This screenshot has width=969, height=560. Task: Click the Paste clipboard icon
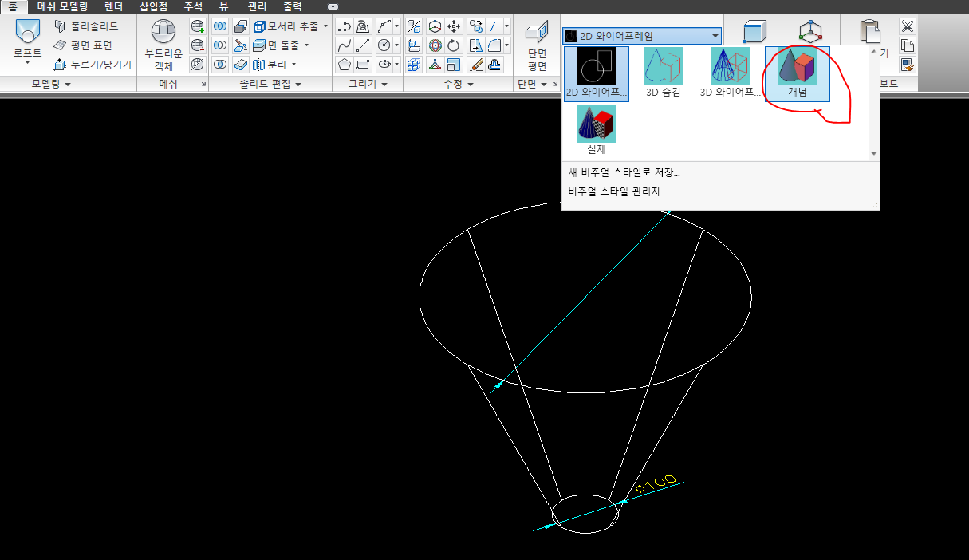point(870,32)
